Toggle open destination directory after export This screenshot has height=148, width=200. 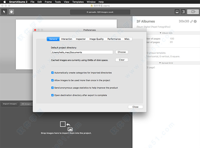tap(52, 95)
